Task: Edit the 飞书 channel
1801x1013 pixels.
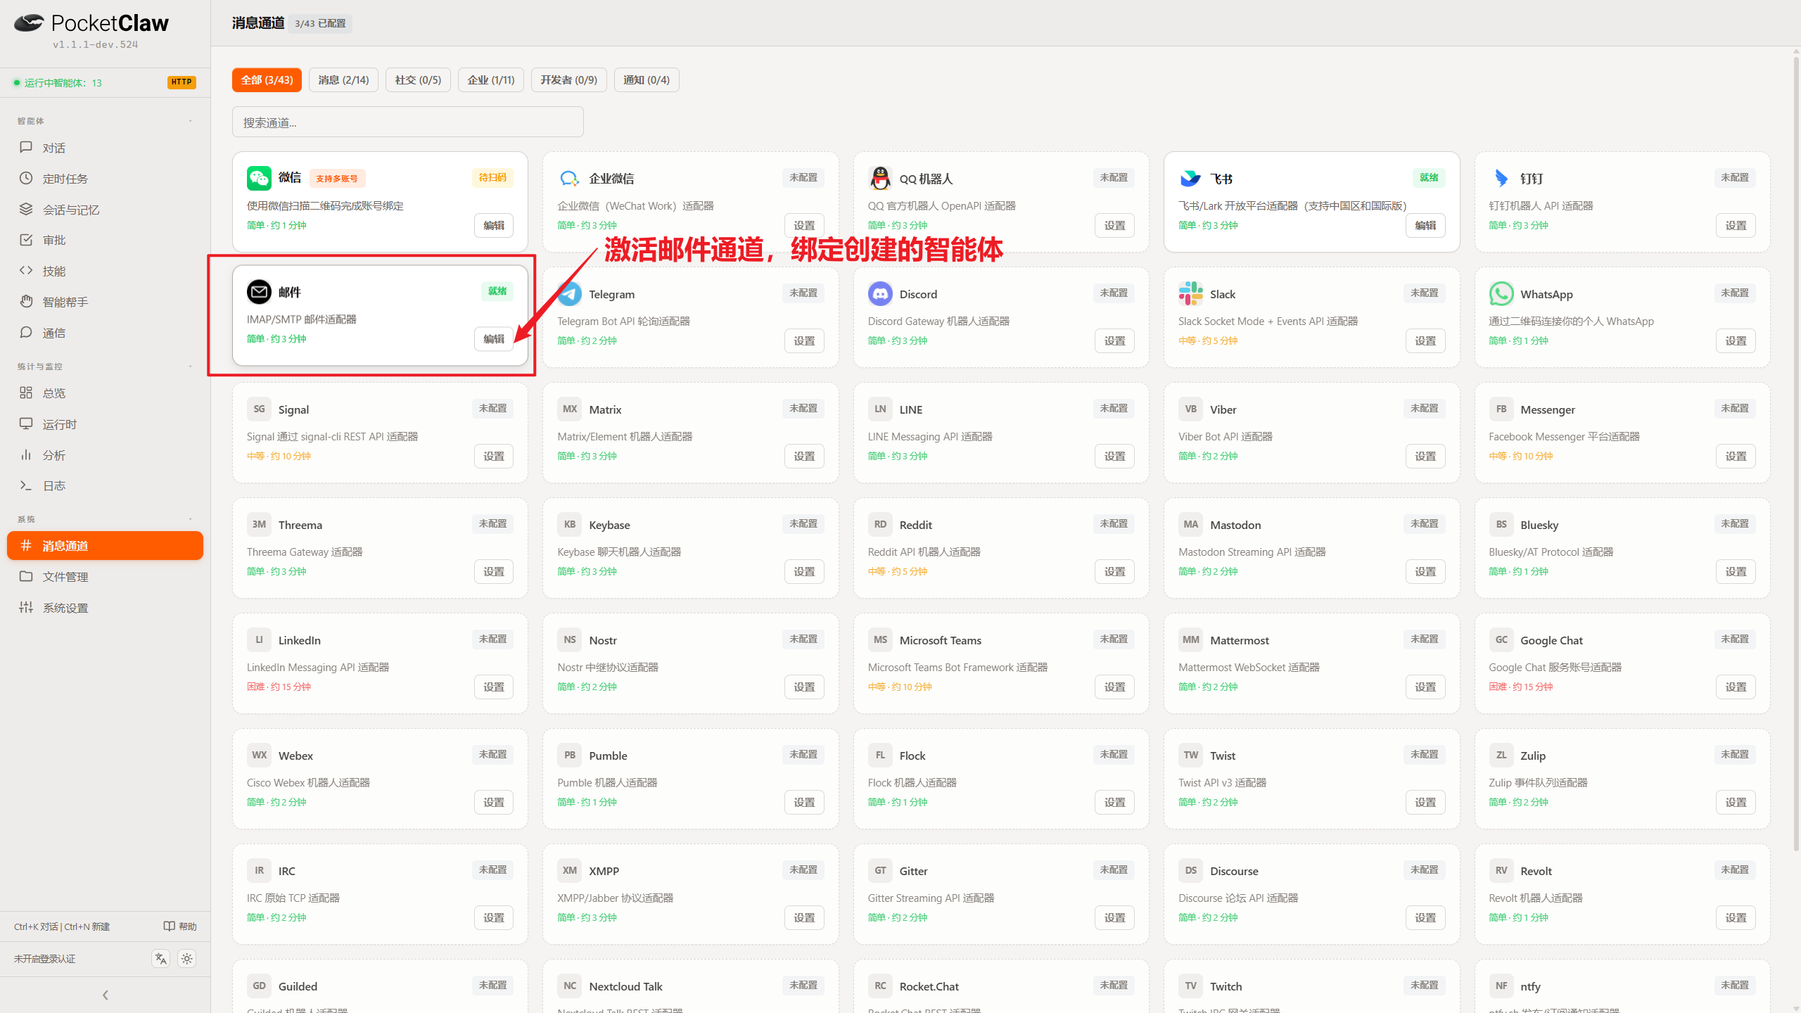Action: (1425, 226)
